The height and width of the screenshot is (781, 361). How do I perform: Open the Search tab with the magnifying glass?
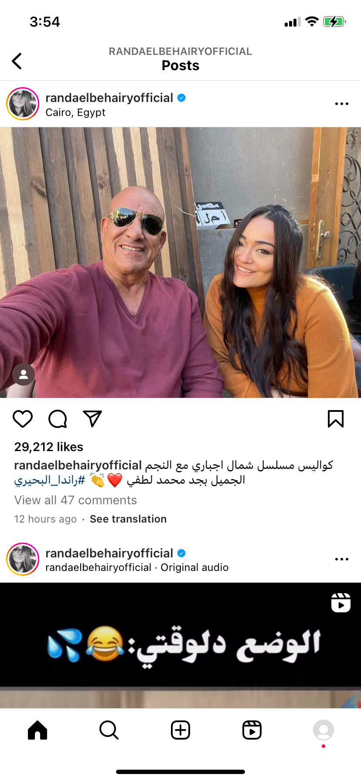point(109,730)
